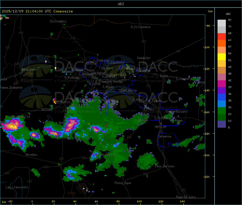The width and height of the screenshot is (242, 205).
Task: Click the 'Divisadero' map label
Action: point(58,21)
